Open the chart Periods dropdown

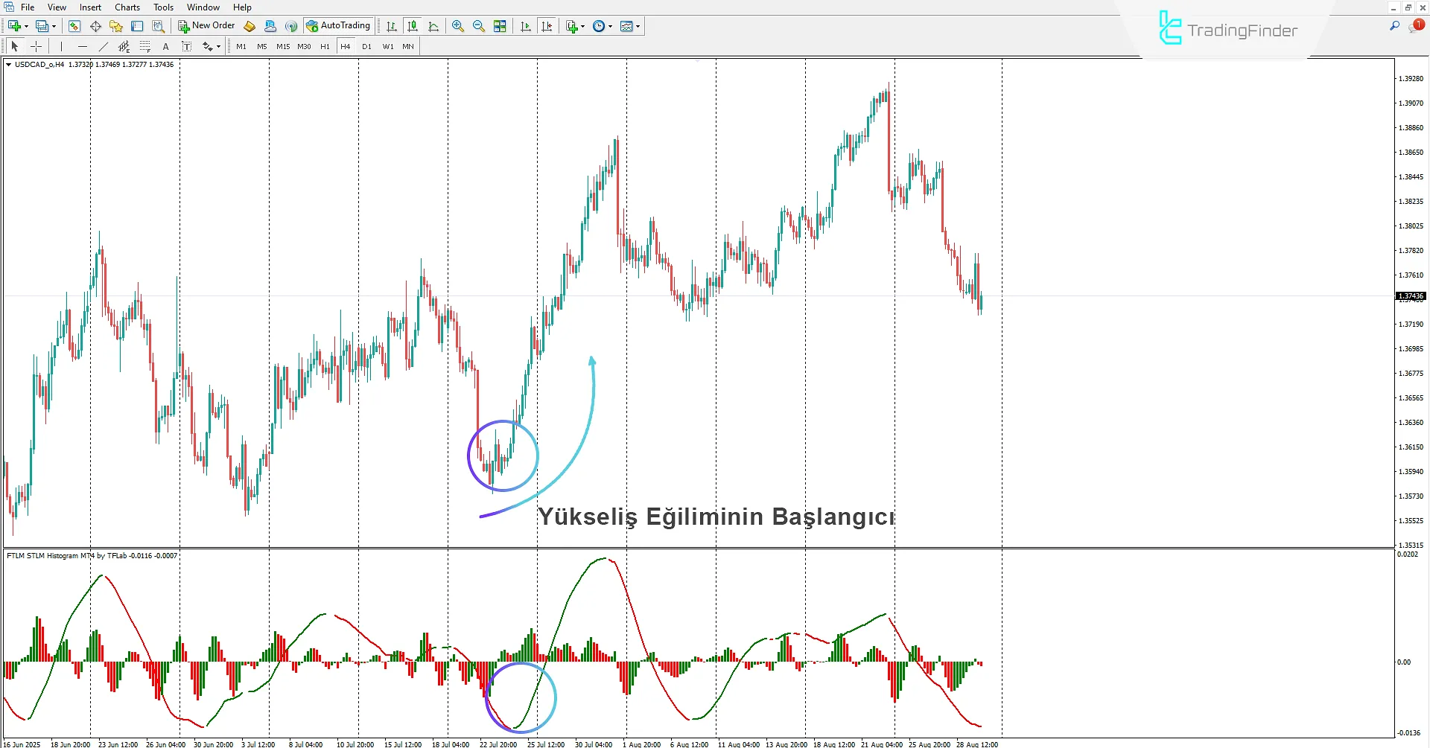coord(602,25)
